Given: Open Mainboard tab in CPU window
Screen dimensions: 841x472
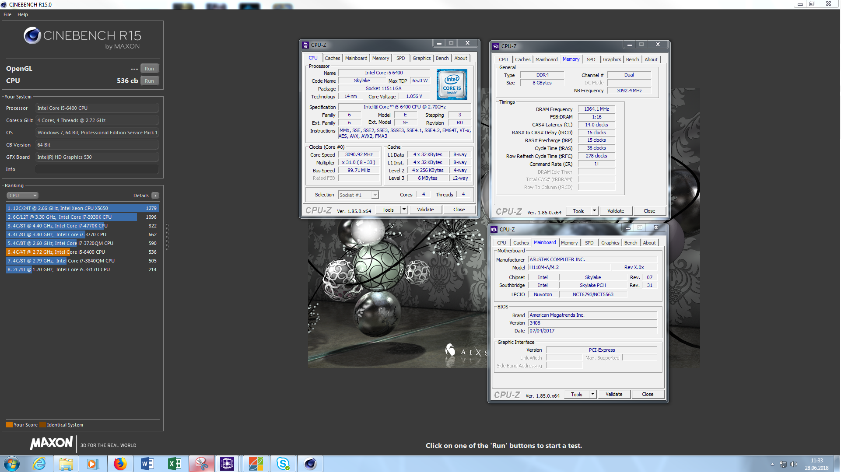Looking at the screenshot, I should tap(356, 58).
